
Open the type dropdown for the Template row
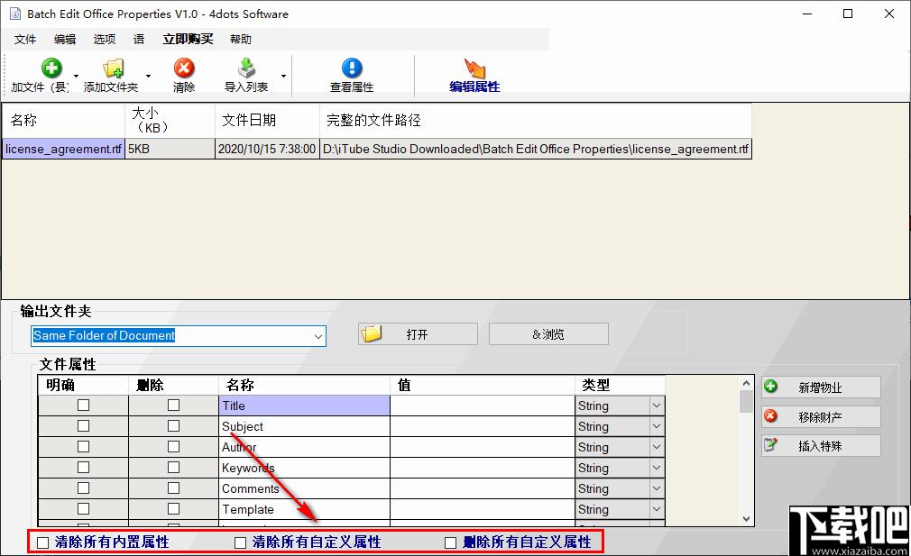(657, 509)
